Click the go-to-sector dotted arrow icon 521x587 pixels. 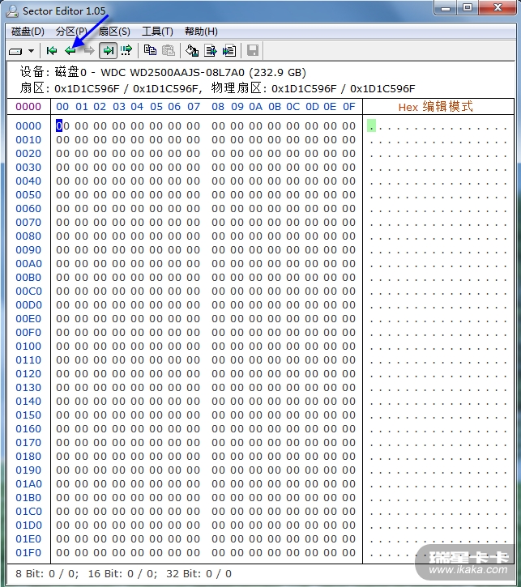pyautogui.click(x=126, y=51)
